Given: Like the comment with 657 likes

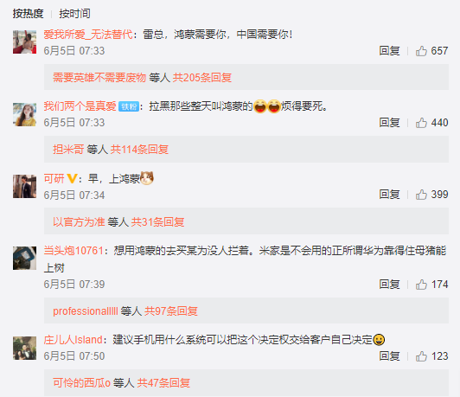Looking at the screenshot, I should click(421, 51).
